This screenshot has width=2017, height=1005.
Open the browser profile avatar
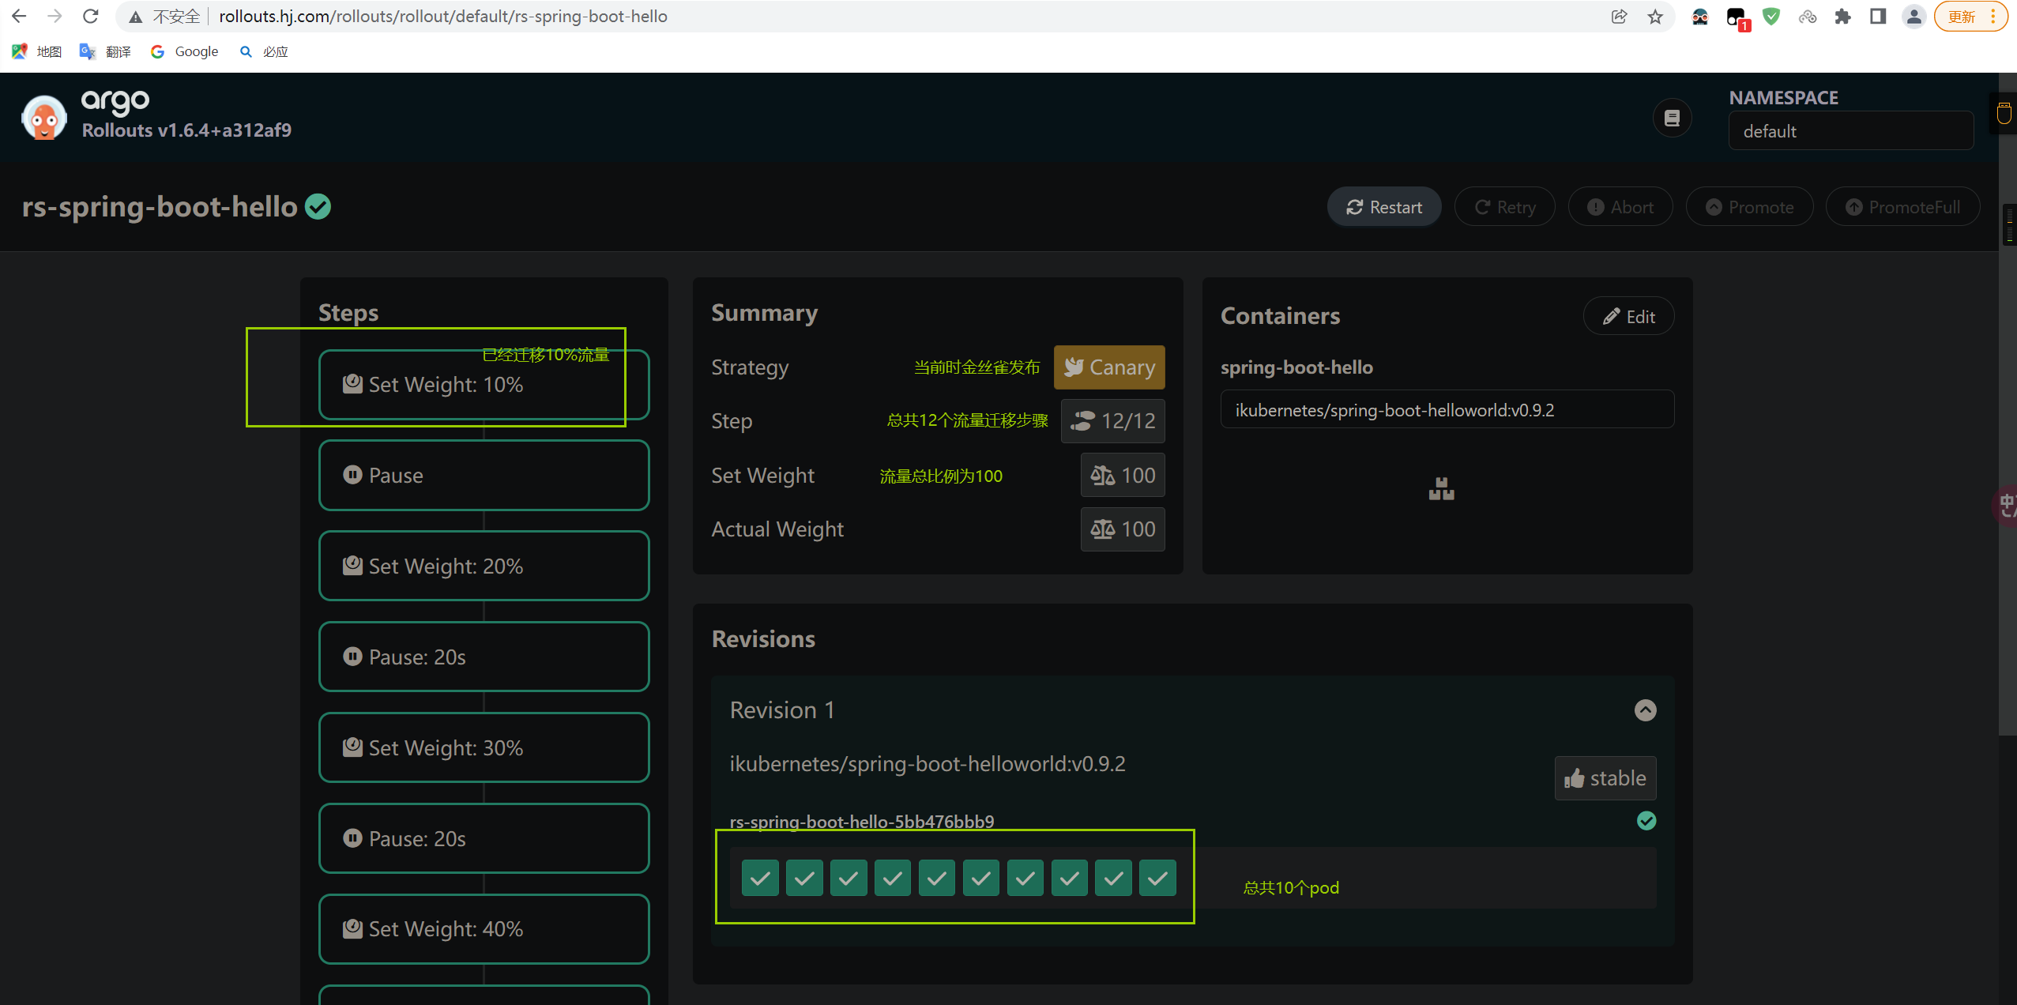pos(1914,17)
